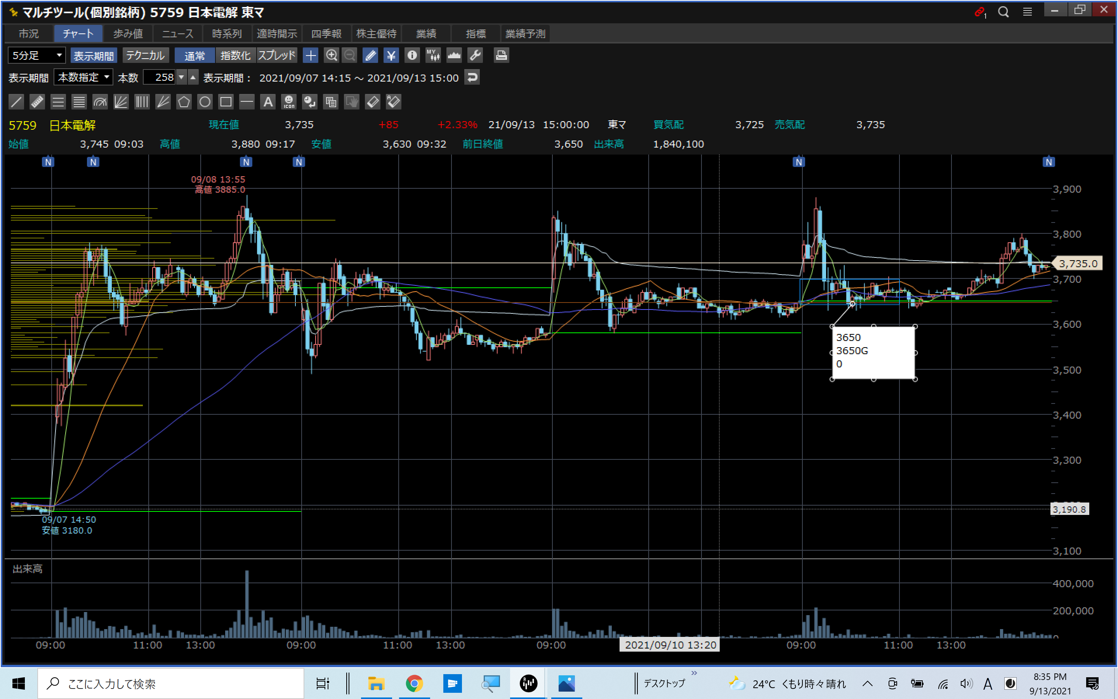Select the trend line drawing tool
This screenshot has height=699, width=1118.
pos(16,102)
